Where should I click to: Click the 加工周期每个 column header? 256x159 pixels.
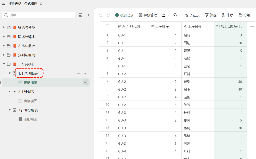point(231,26)
